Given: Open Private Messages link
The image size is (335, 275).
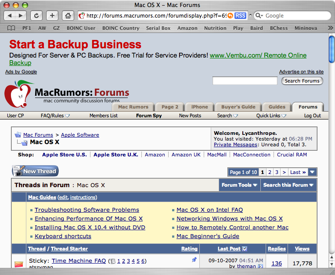Looking at the screenshot, I should (x=235, y=145).
